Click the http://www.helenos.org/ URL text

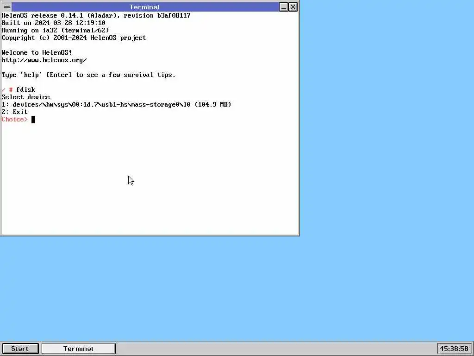pos(44,60)
